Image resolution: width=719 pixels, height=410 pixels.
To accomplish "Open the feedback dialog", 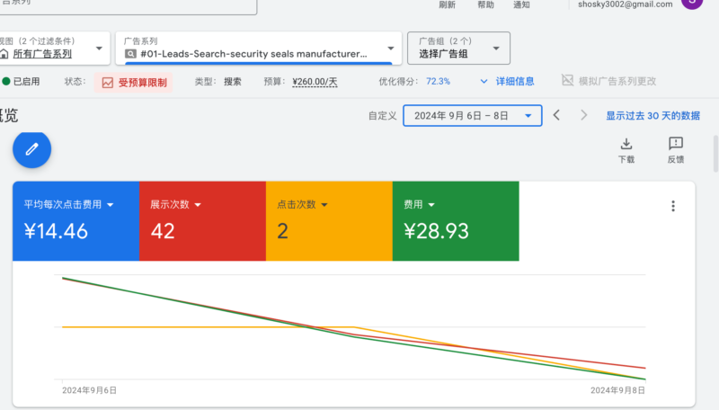I will pyautogui.click(x=676, y=150).
